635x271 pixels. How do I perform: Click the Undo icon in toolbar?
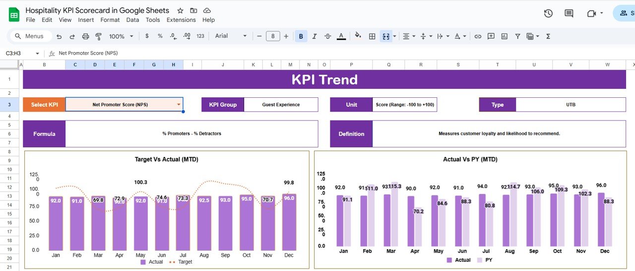click(59, 36)
